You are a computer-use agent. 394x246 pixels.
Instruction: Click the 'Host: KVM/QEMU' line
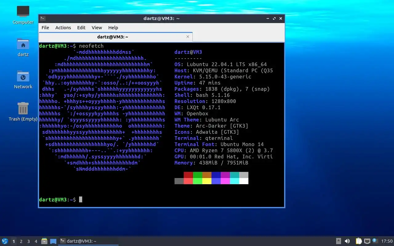tap(224, 70)
